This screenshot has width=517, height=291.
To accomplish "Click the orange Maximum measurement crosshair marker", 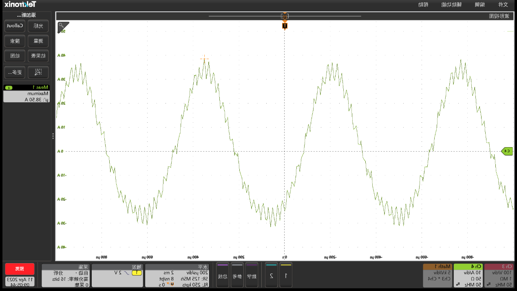I will [x=204, y=59].
